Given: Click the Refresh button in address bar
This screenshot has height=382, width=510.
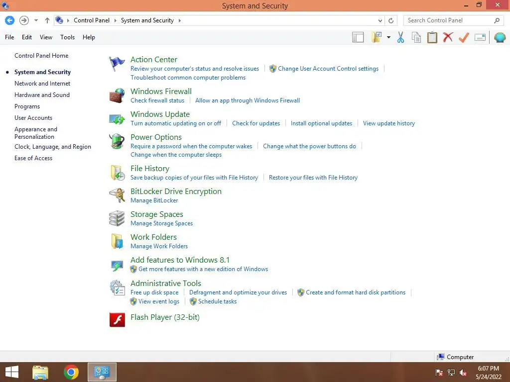Looking at the screenshot, I should (391, 20).
